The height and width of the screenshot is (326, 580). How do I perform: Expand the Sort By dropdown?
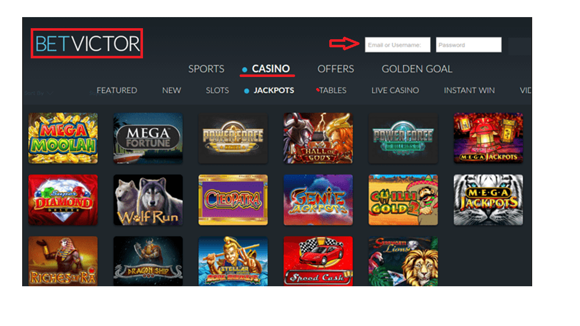pyautogui.click(x=38, y=93)
